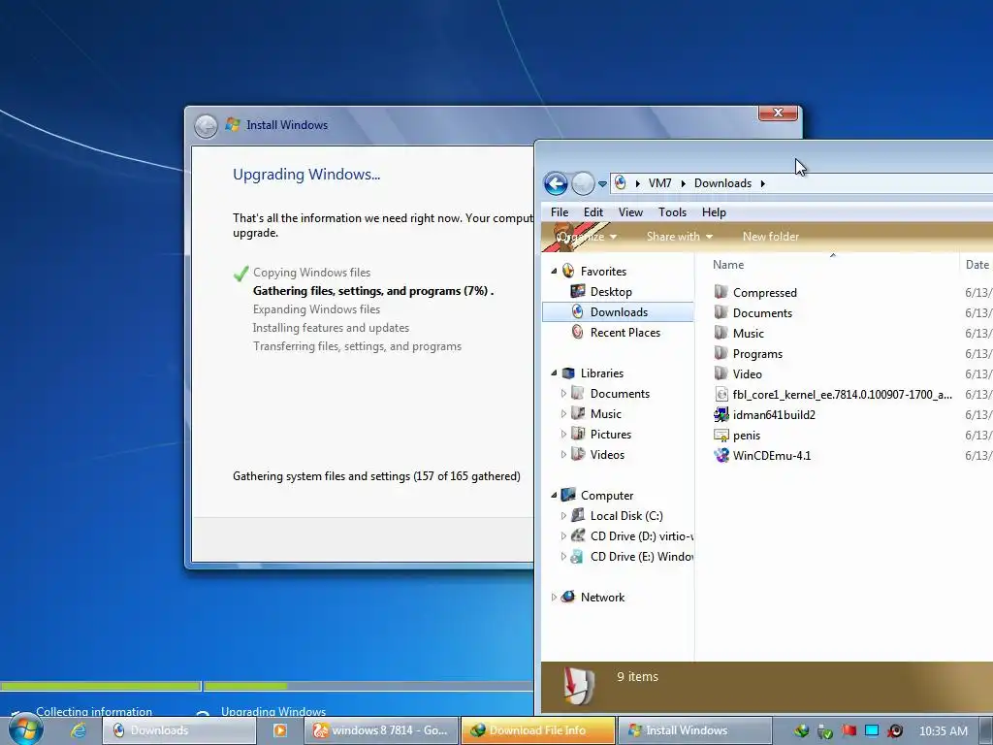993x745 pixels.
Task: Click the Libraries icon in navigation pane
Action: (x=568, y=372)
